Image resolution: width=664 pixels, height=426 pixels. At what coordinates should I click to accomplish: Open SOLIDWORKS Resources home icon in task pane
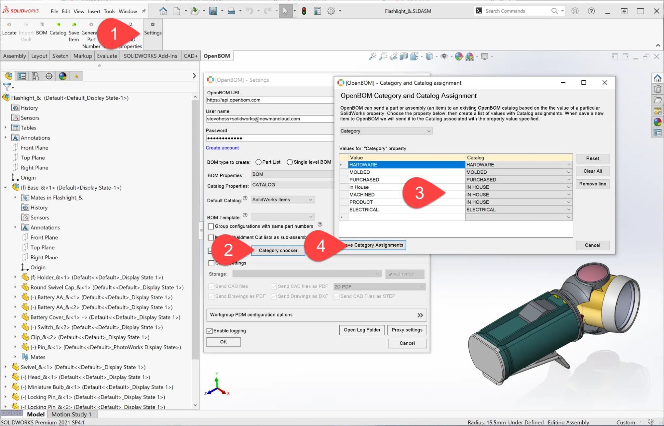coord(657,78)
